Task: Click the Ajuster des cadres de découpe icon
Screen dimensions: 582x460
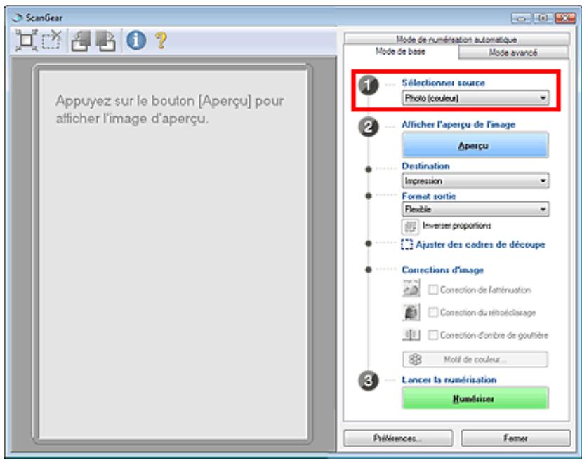Action: pyautogui.click(x=406, y=244)
